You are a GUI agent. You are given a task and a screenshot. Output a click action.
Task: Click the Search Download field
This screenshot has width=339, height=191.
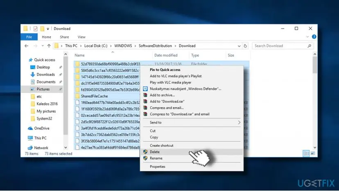(x=282, y=46)
